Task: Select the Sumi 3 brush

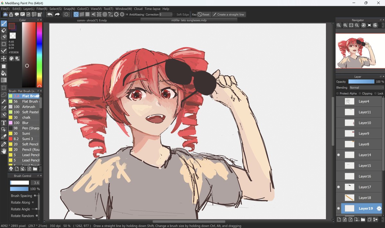Action: pyautogui.click(x=24, y=139)
